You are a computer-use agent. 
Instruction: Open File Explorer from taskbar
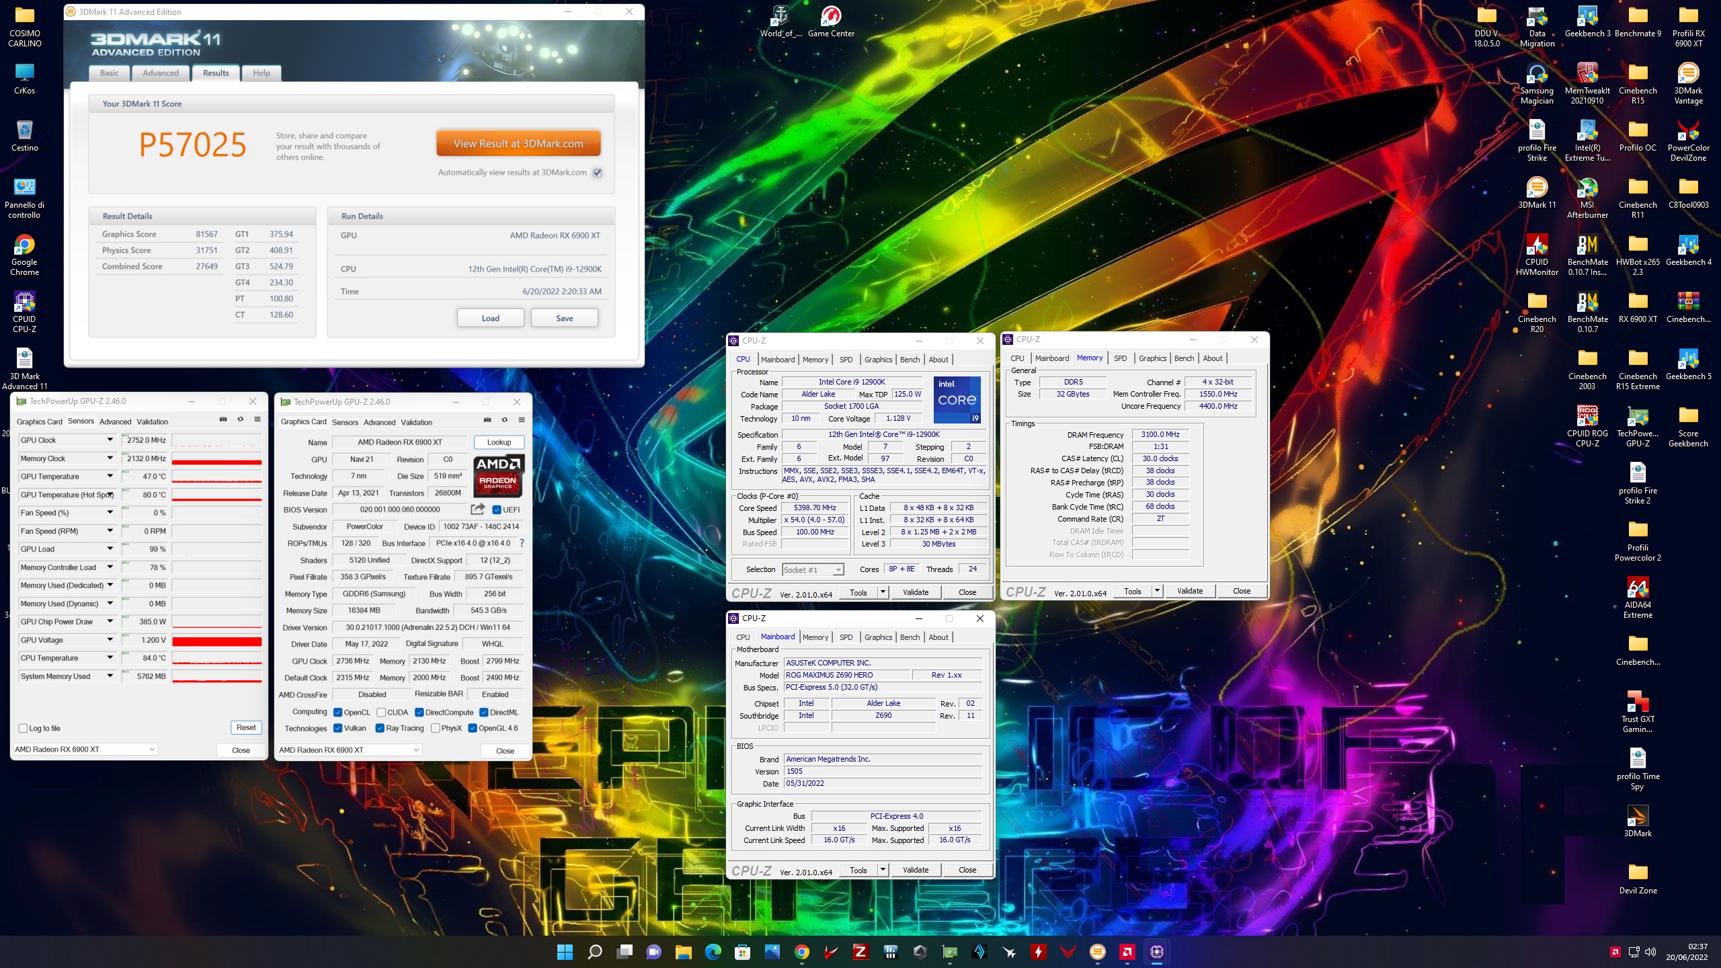(683, 952)
